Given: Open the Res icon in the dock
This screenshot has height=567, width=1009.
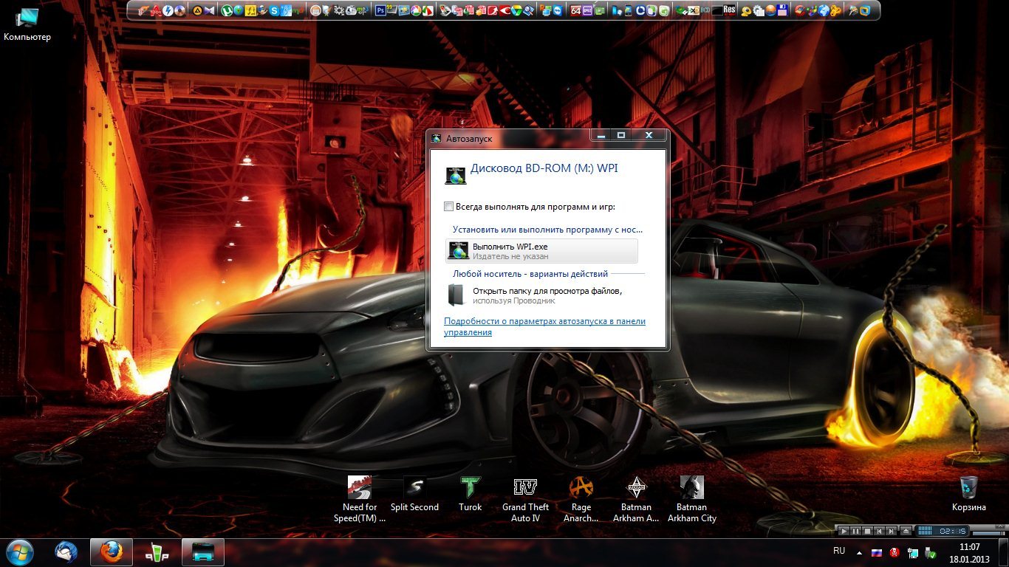Looking at the screenshot, I should [729, 10].
